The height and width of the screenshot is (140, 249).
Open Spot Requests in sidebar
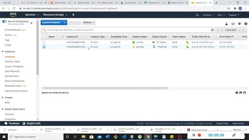pyautogui.click(x=12, y=71)
